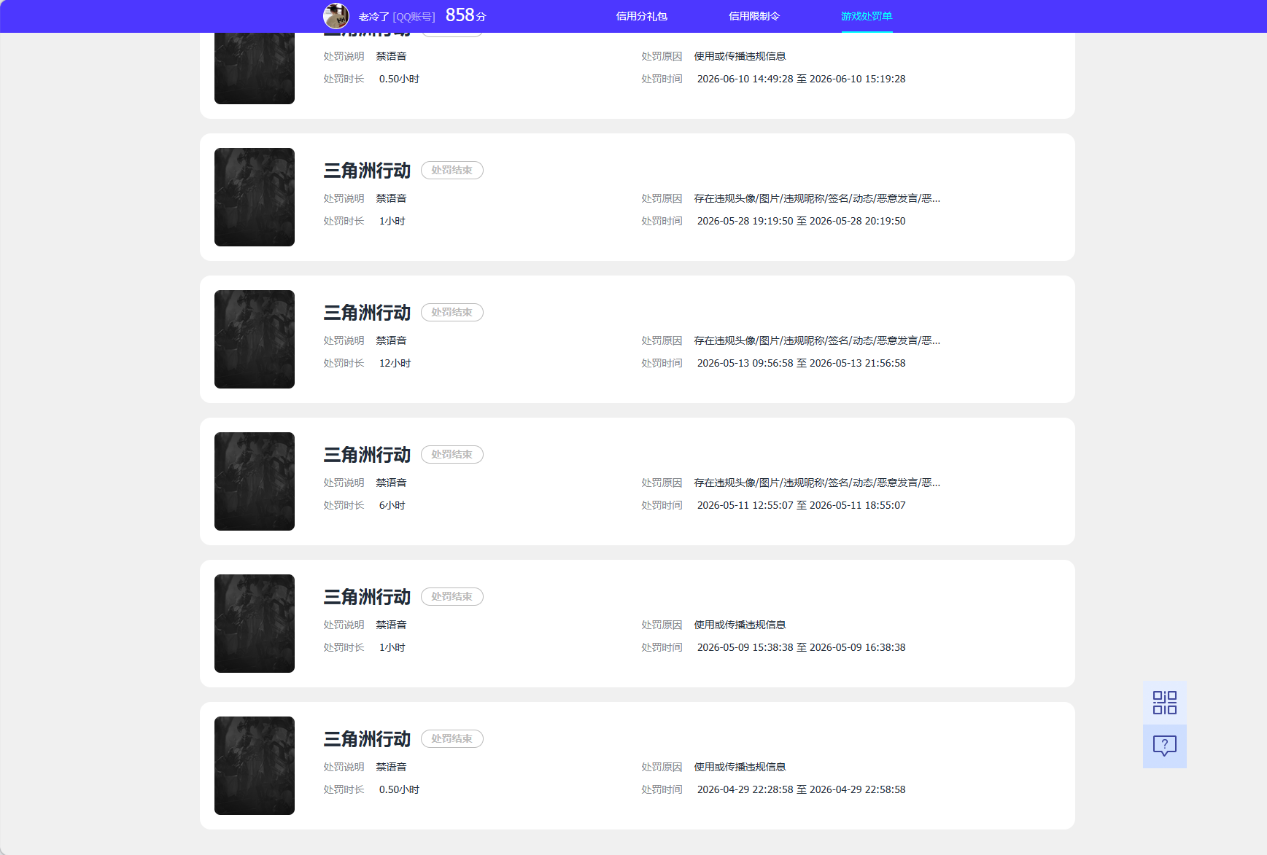The width and height of the screenshot is (1267, 855).
Task: Open the QR code floating icon
Action: point(1164,703)
